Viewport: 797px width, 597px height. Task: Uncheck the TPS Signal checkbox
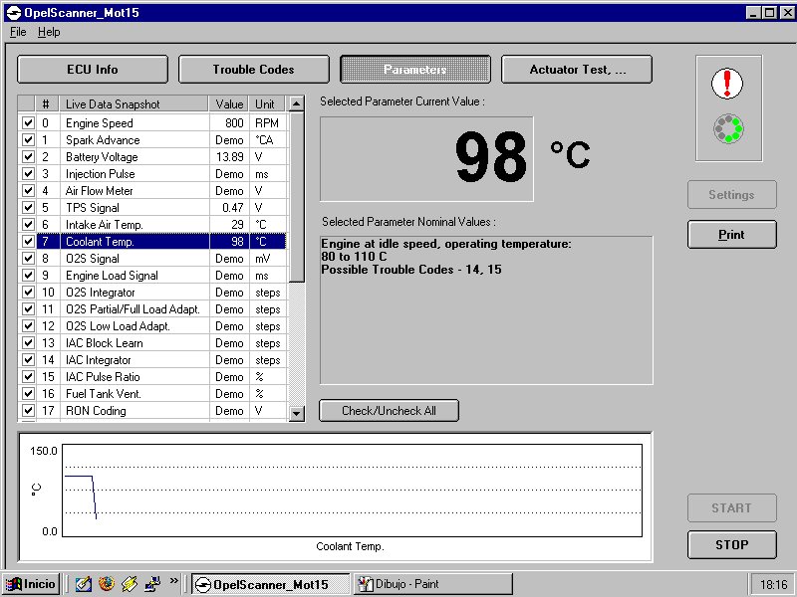pyautogui.click(x=28, y=208)
